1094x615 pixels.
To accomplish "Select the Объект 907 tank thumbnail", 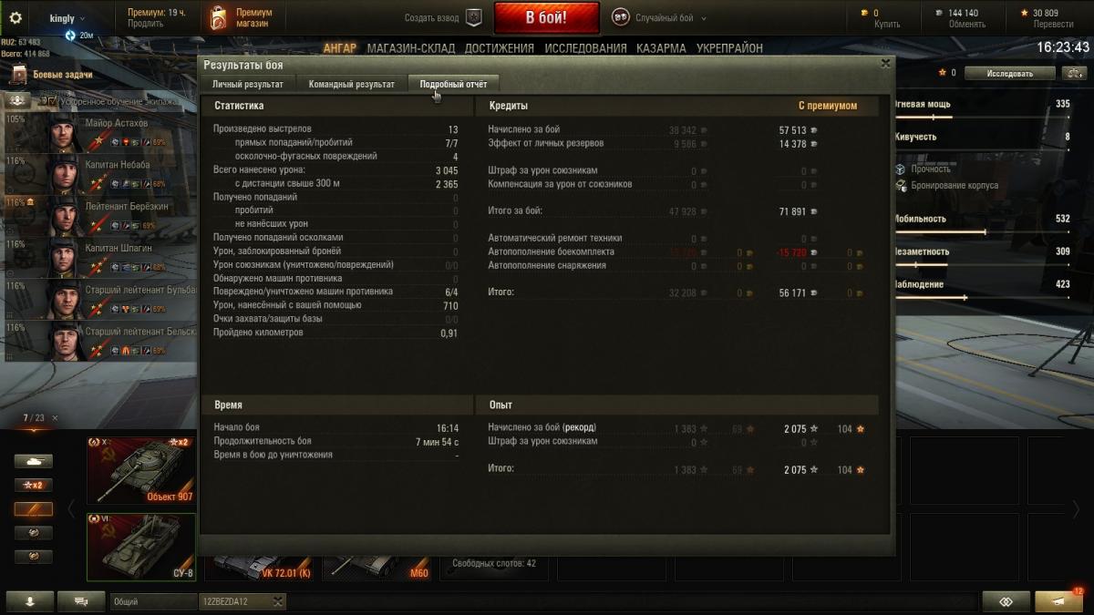I will coord(141,470).
